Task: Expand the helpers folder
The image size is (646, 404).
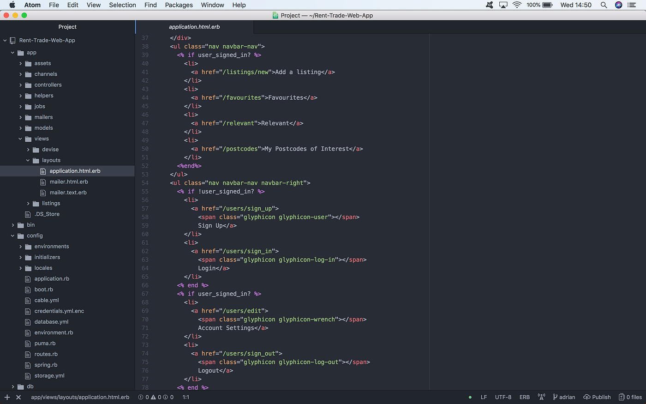Action: pyautogui.click(x=21, y=96)
